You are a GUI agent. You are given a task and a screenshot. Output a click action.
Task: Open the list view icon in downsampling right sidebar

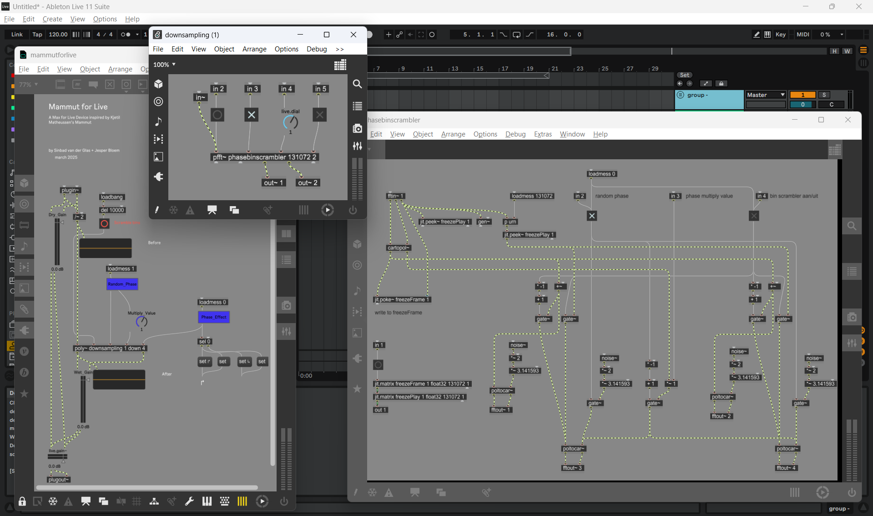pyautogui.click(x=358, y=106)
